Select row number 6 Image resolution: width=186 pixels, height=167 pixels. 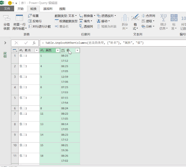[15, 108]
